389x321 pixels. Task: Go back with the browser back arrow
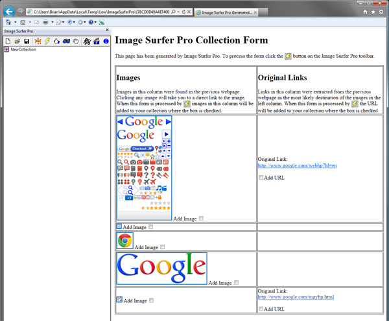pyautogui.click(x=8, y=12)
